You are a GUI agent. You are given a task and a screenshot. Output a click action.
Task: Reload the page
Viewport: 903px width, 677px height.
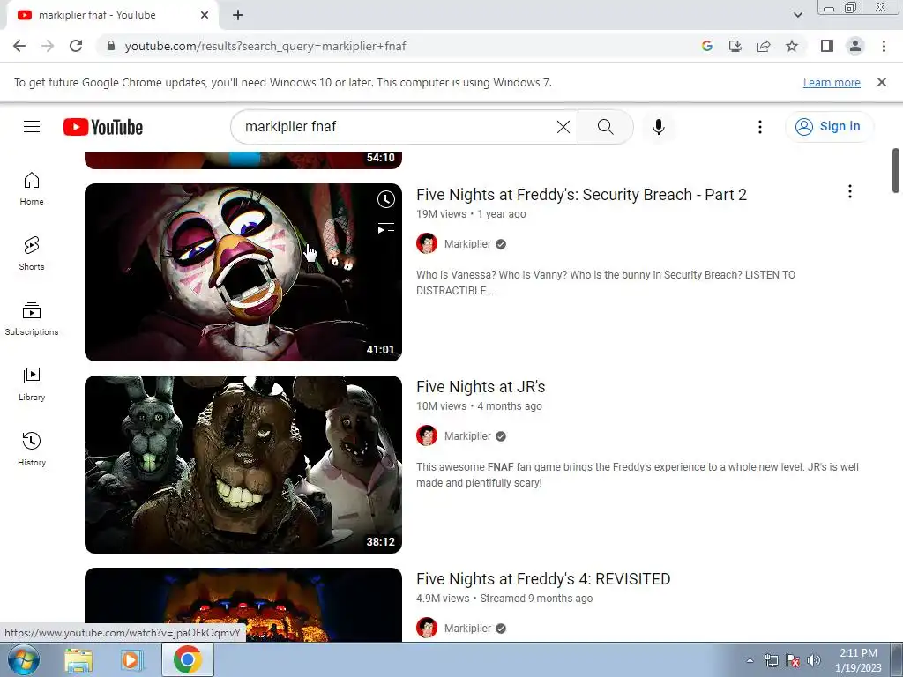click(76, 46)
